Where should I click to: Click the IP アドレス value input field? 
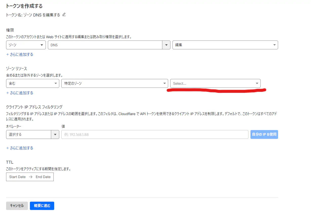pos(154,134)
